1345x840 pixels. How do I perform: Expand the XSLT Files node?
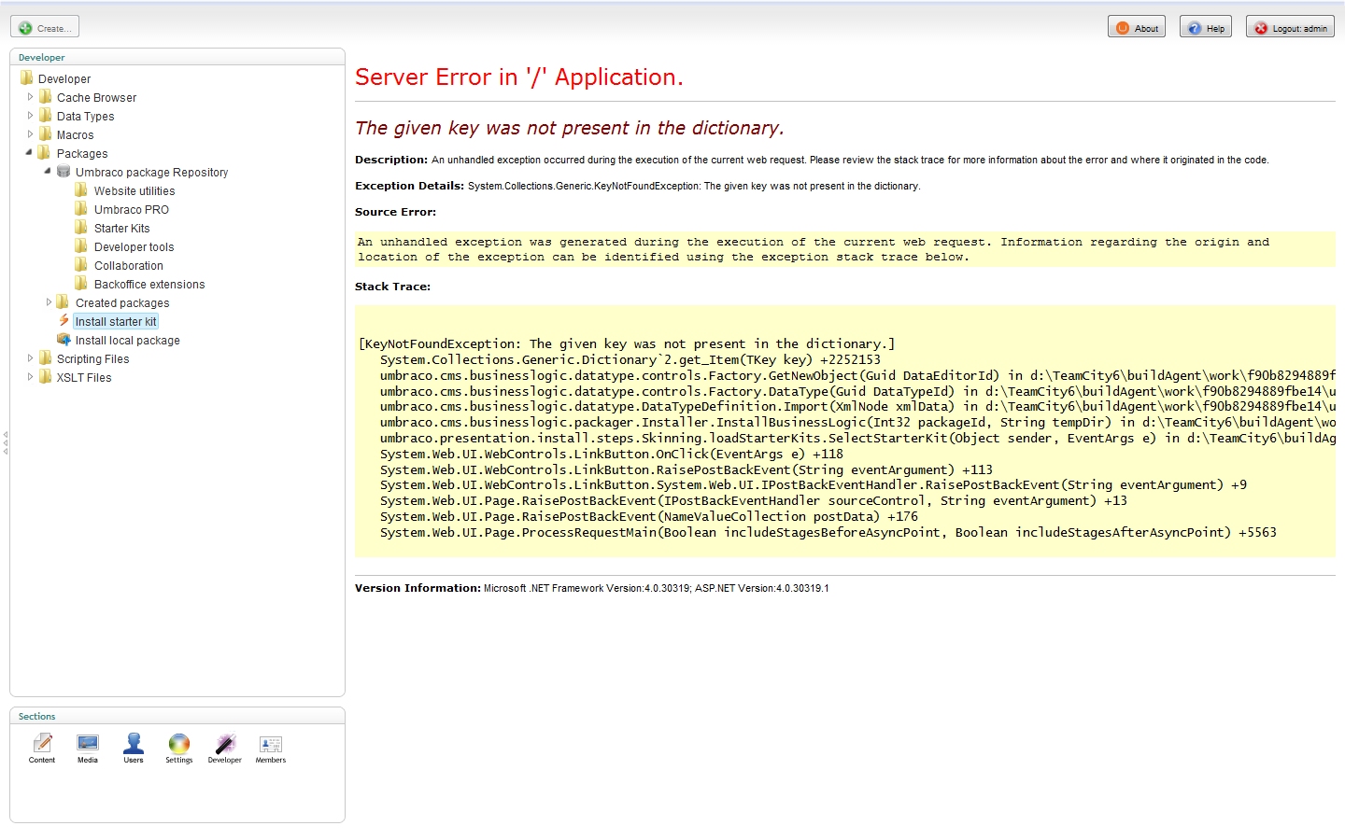pos(30,377)
